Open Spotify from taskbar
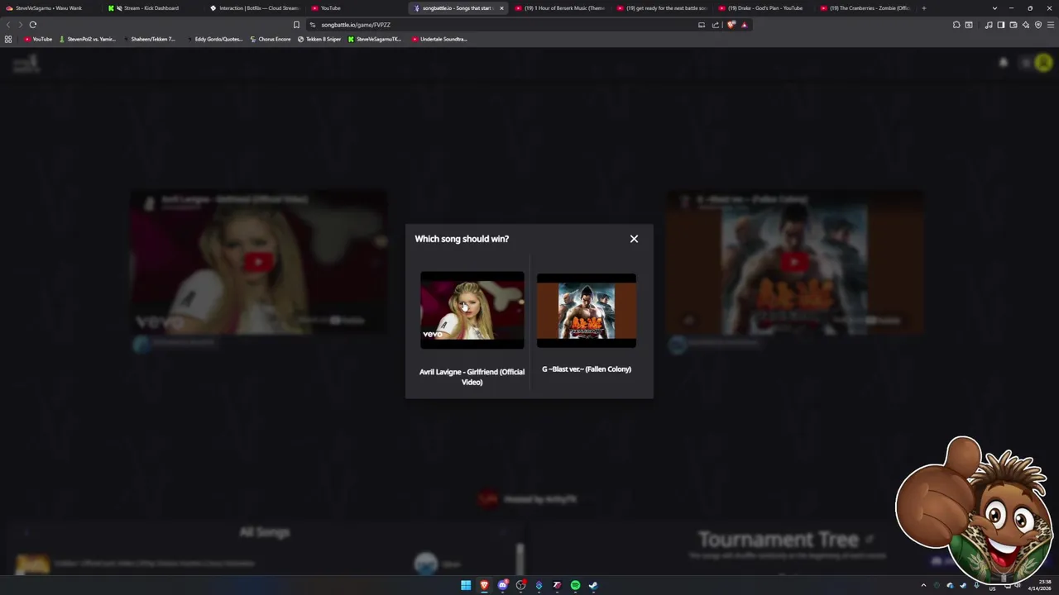This screenshot has width=1059, height=595. click(x=575, y=585)
